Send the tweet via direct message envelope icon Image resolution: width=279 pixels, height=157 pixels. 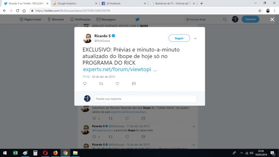tap(134, 84)
